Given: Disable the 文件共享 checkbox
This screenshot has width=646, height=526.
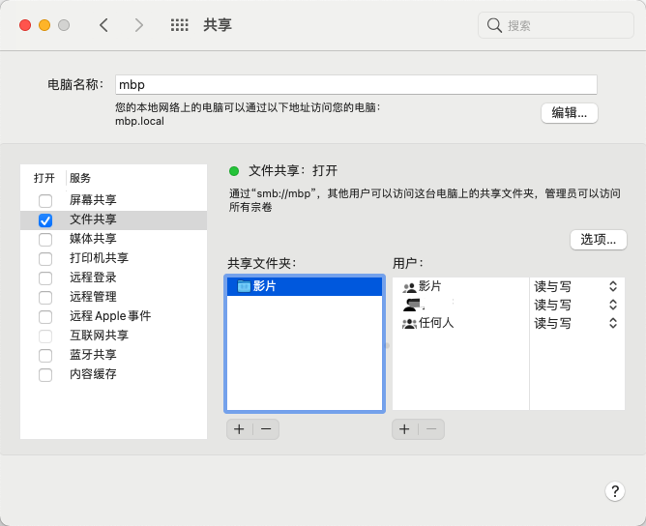Looking at the screenshot, I should (x=45, y=220).
